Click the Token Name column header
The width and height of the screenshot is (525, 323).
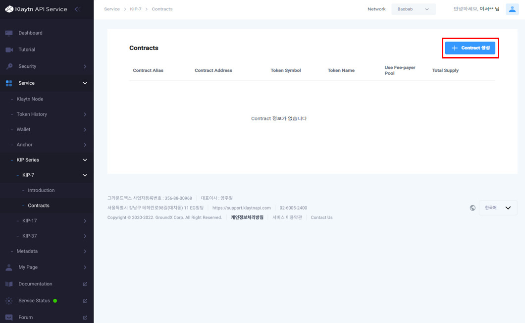[341, 70]
